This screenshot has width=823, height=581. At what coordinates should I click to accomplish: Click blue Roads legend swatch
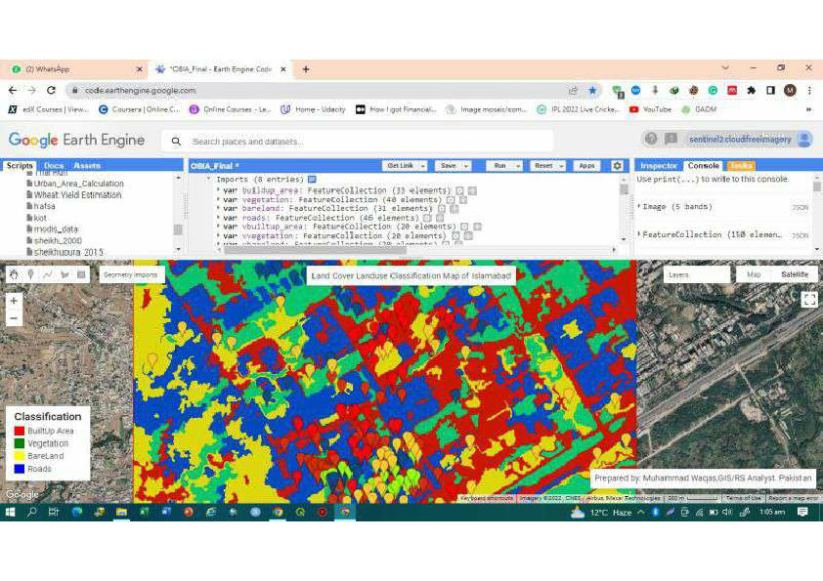(20, 469)
